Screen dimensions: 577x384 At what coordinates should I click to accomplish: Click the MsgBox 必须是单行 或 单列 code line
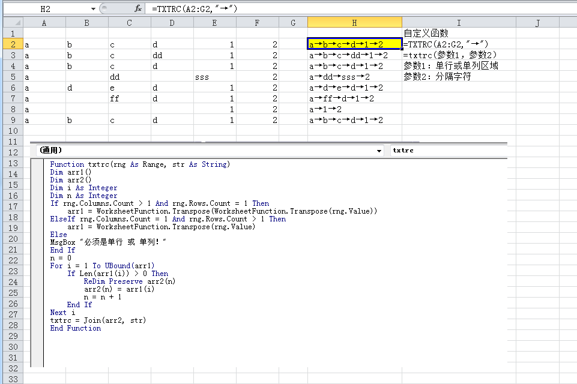tap(108, 242)
